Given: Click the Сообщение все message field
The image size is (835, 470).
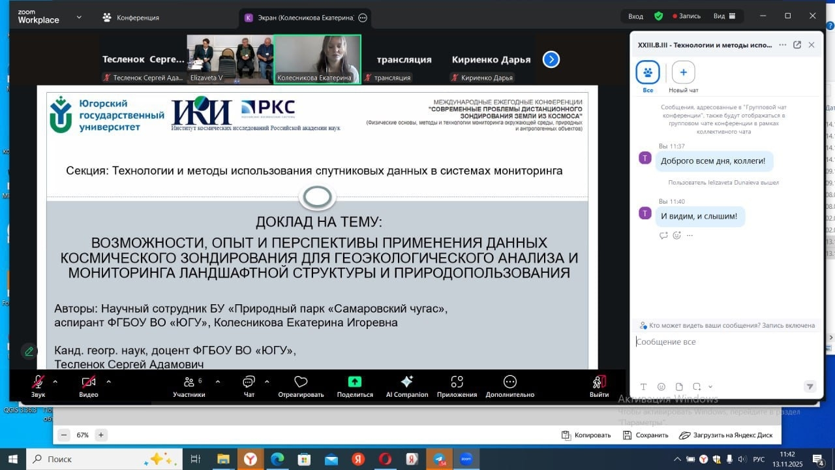Looking at the screenshot, I should [724, 342].
